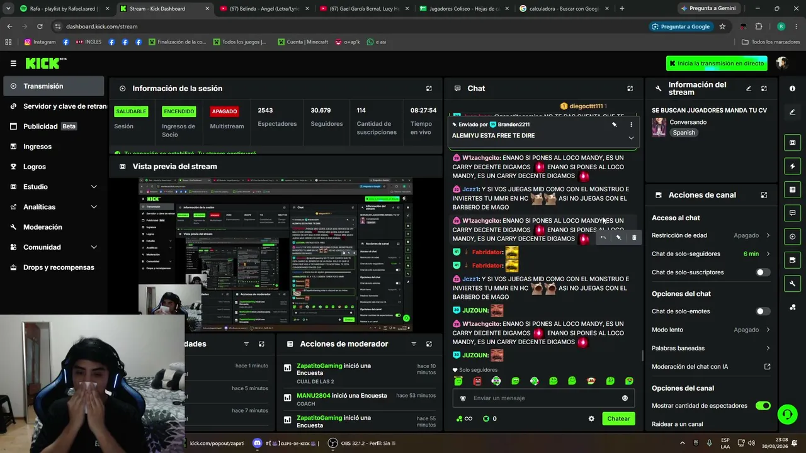Open Moderación del chat con IA link

(711, 367)
